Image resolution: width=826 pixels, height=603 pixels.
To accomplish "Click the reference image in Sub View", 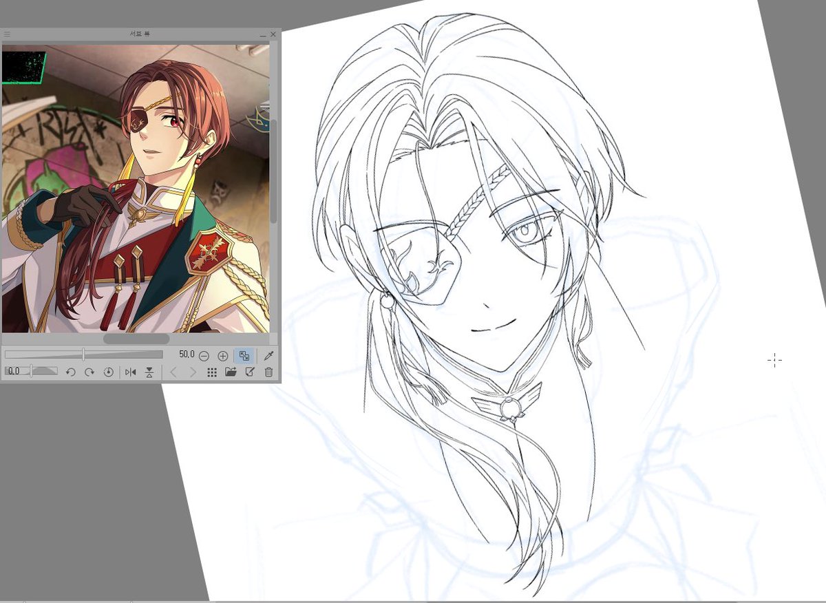I will point(136,189).
